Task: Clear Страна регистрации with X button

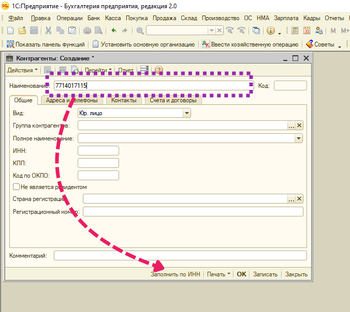Action: pyautogui.click(x=299, y=199)
